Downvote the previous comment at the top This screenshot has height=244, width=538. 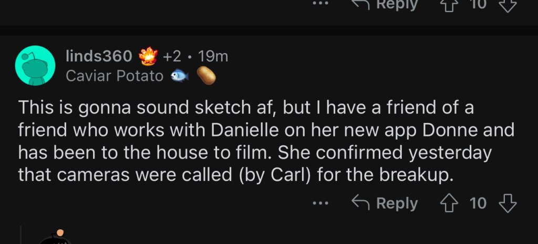(508, 5)
